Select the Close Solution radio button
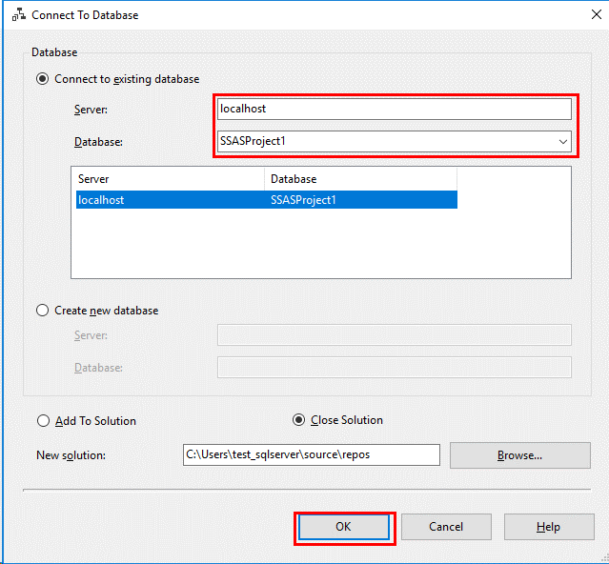The image size is (609, 564). pos(299,420)
